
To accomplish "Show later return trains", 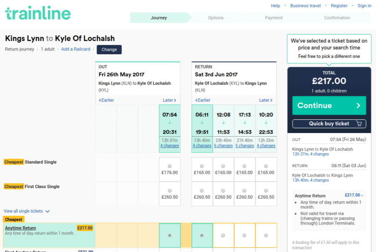I will (265, 100).
